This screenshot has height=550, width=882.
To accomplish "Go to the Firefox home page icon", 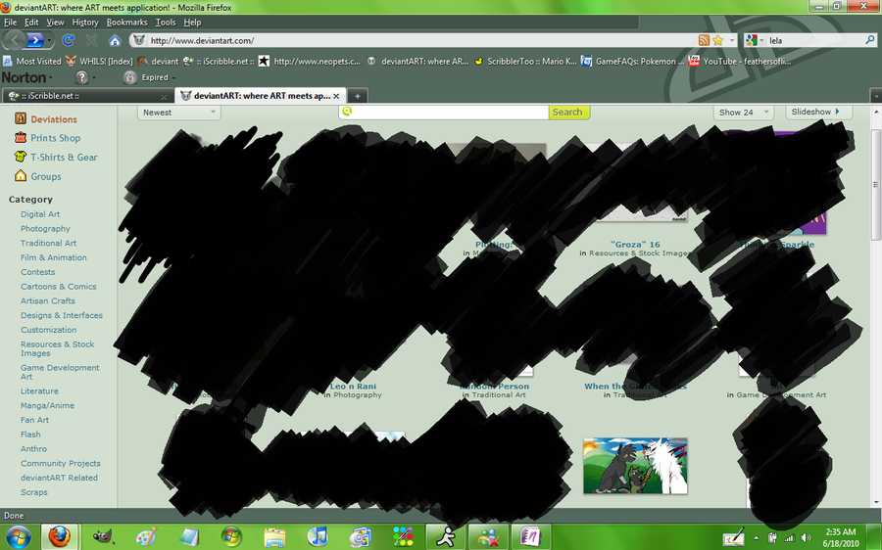I will coord(115,40).
